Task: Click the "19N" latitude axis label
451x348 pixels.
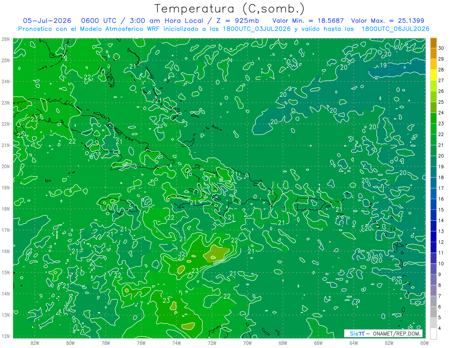Action: pyautogui.click(x=5, y=187)
